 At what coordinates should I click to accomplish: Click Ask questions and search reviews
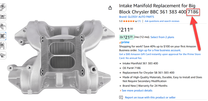point(162,21)
